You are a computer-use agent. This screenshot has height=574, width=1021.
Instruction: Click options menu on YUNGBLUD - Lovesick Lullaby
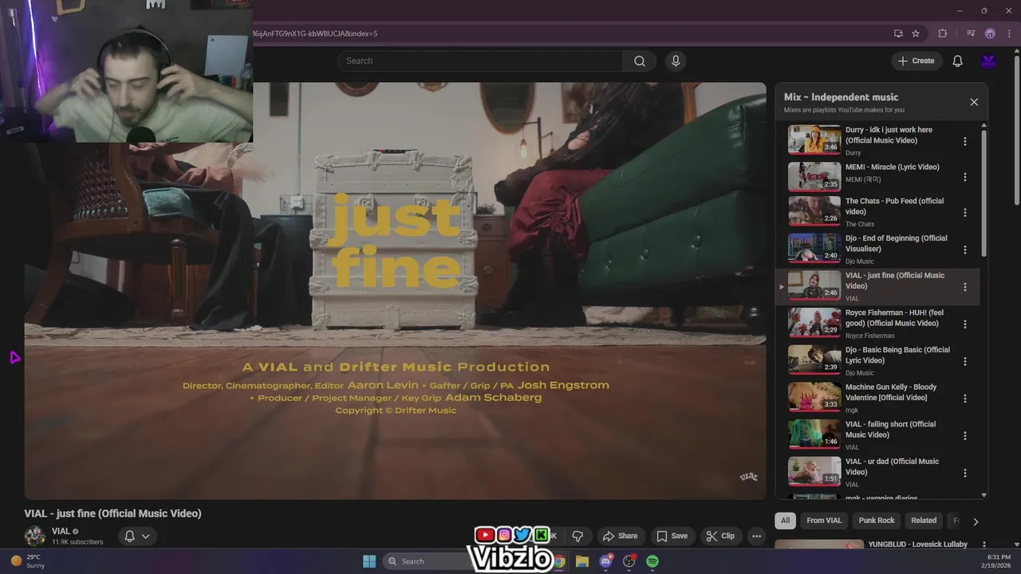pyautogui.click(x=984, y=545)
